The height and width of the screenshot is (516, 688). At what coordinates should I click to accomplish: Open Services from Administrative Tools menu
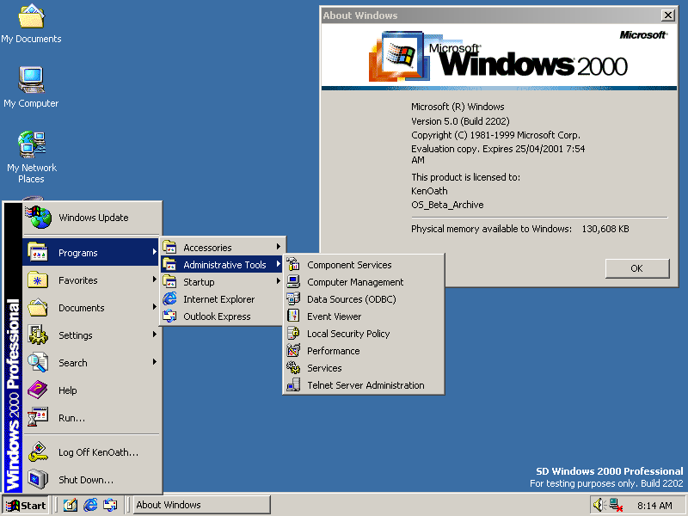364,368
